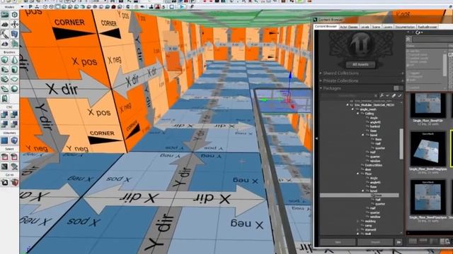Viewport: 453px width, 254px height.
Task: Click the Add Special Brush icon
Action: [5, 140]
